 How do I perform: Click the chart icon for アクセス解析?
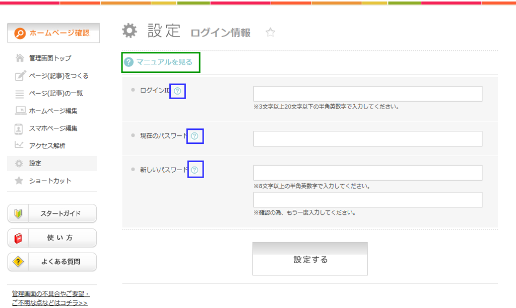(20, 145)
